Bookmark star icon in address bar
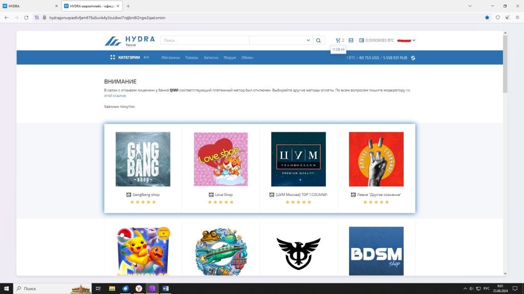The height and width of the screenshot is (294, 524). click(x=487, y=18)
